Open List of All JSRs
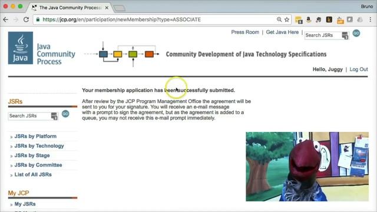 click(33, 175)
